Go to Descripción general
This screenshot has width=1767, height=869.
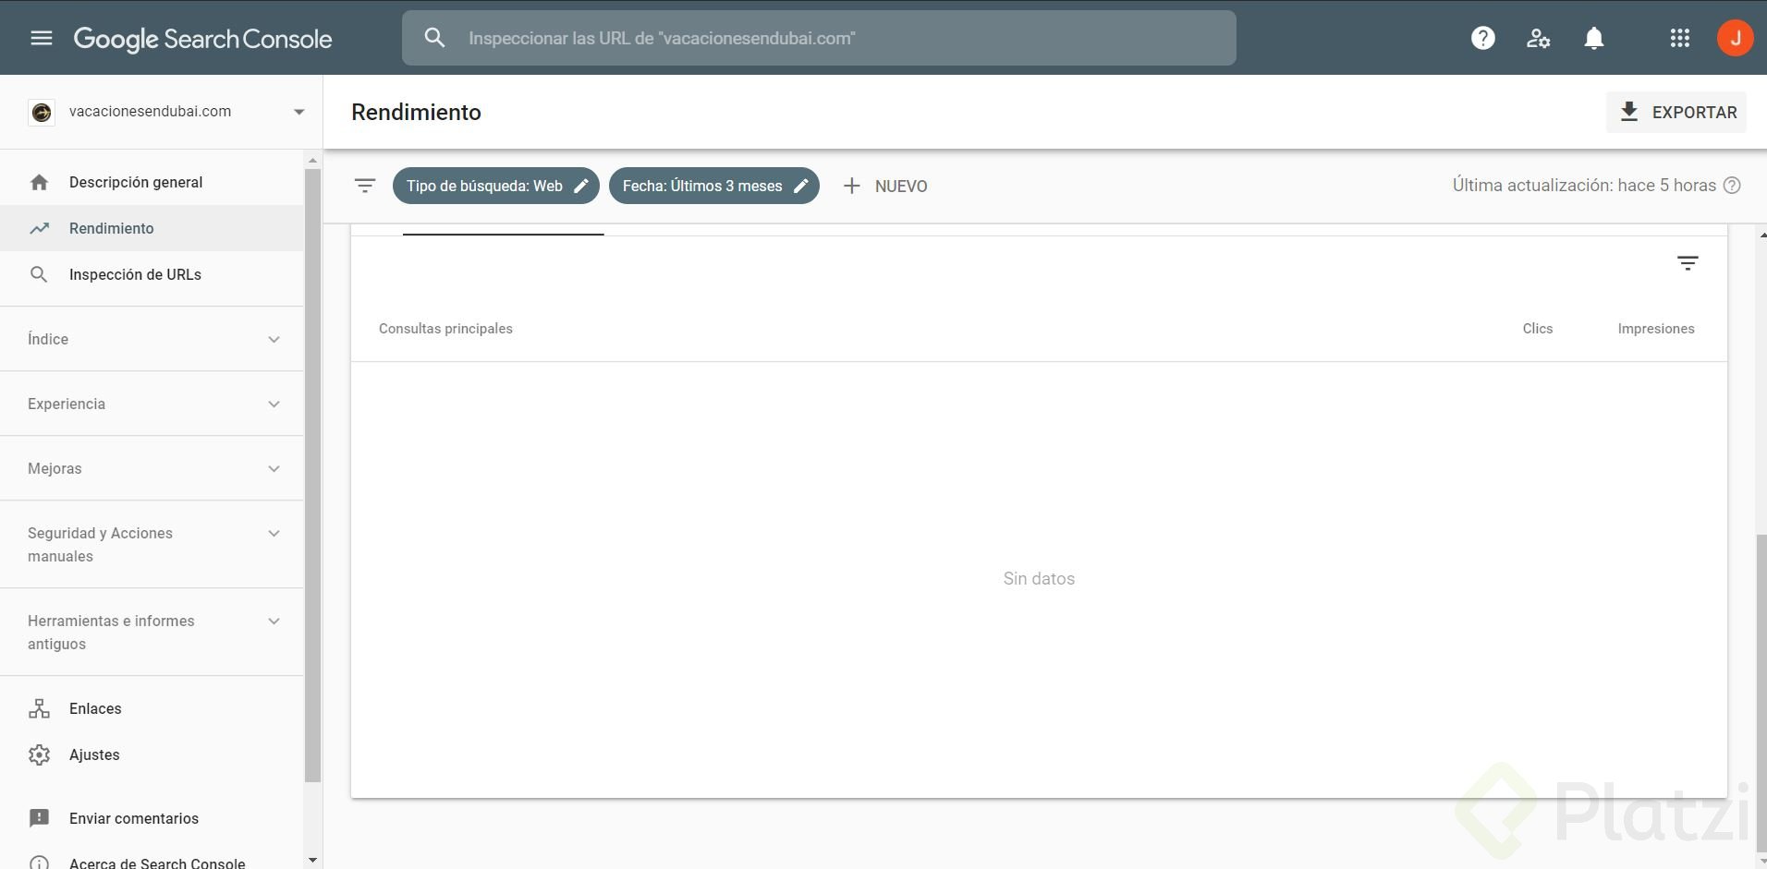(152, 182)
